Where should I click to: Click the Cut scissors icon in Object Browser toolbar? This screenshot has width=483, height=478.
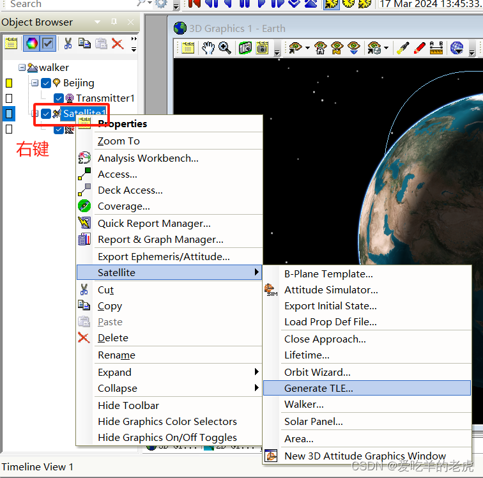(x=68, y=43)
